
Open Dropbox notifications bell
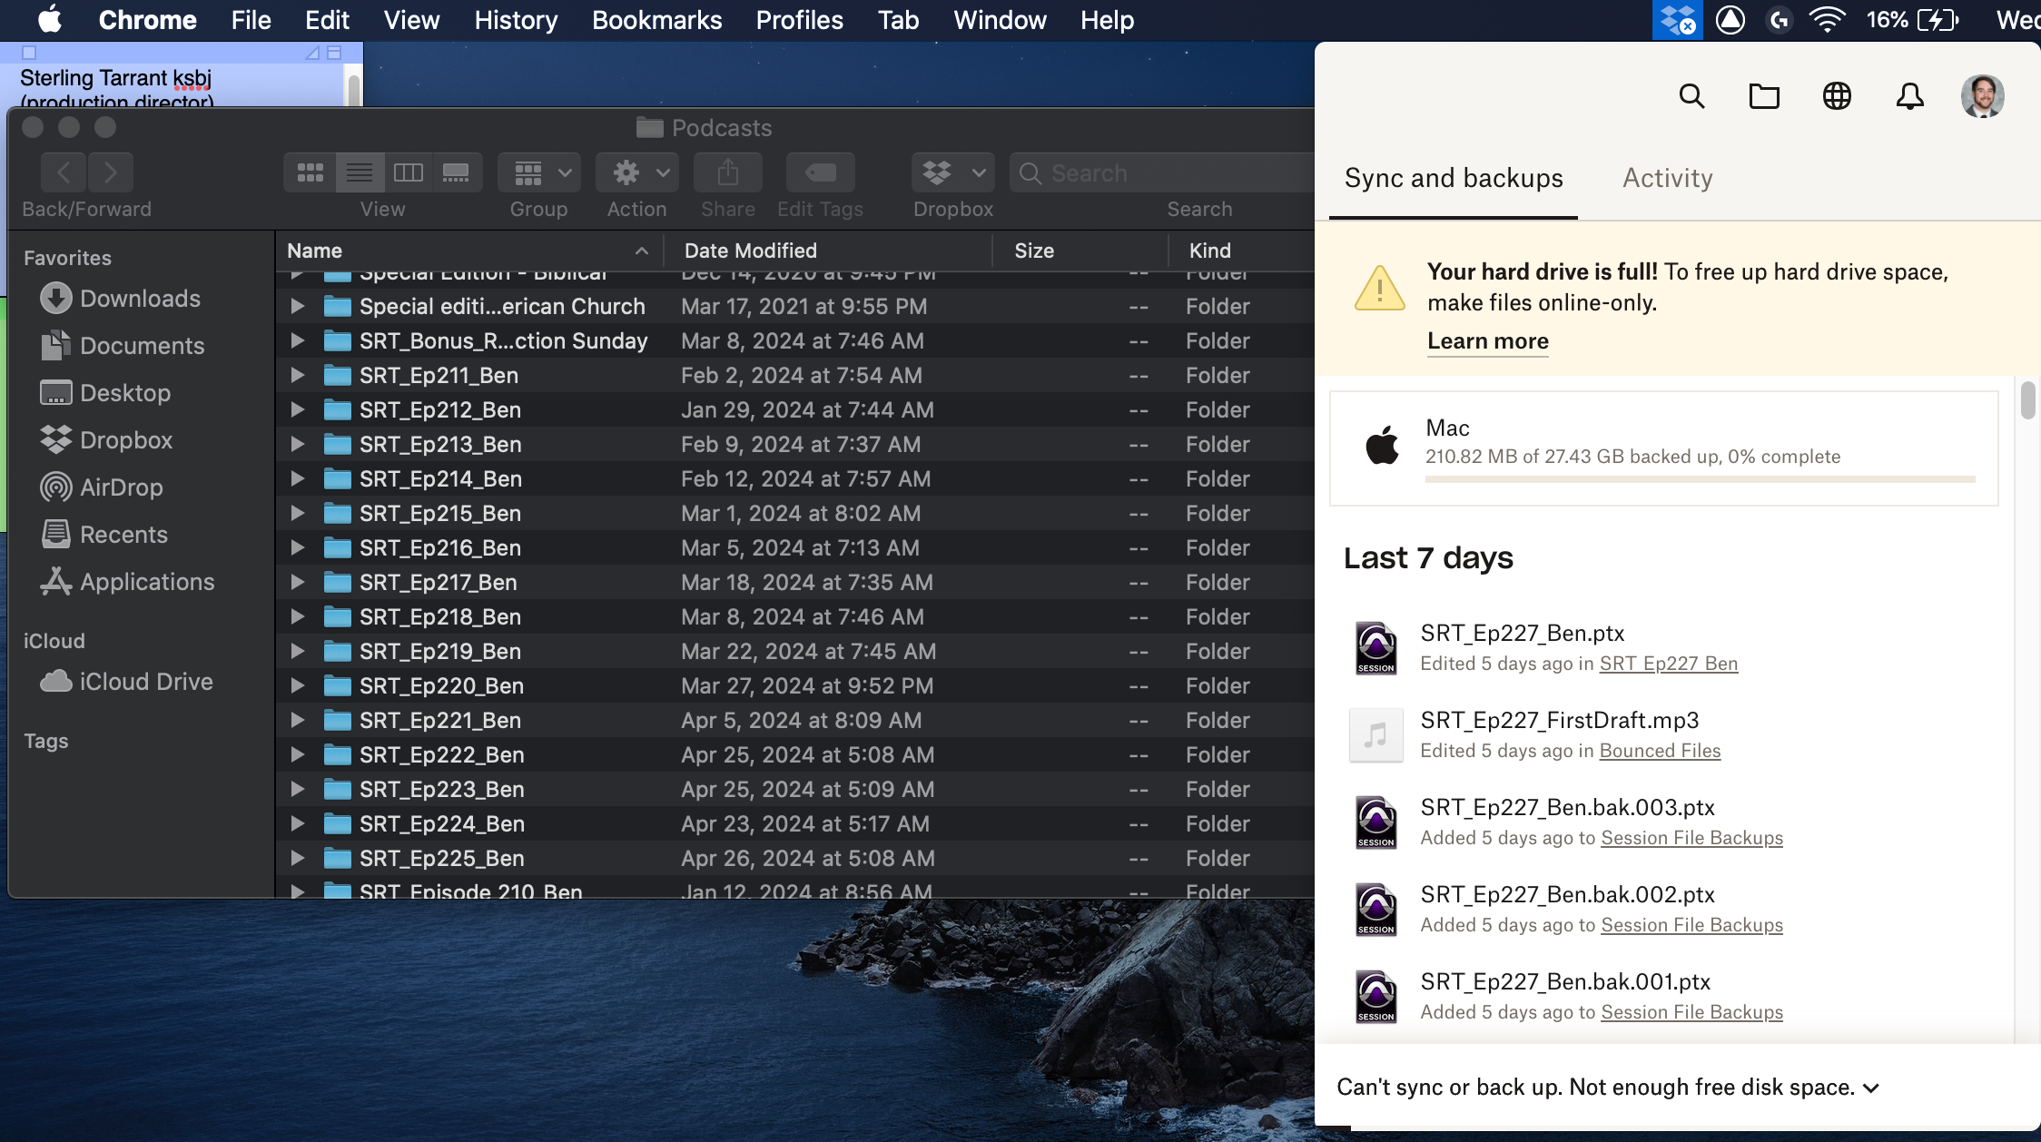(1909, 96)
